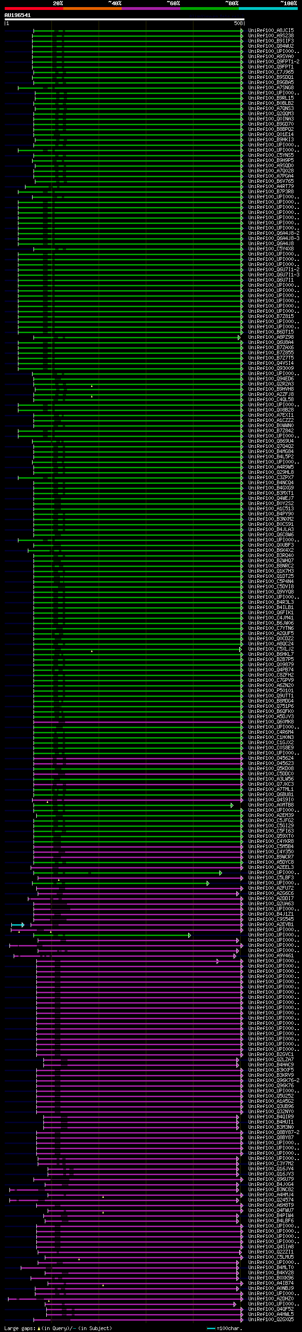The image size is (302, 1332).
Task: Open the UniRef100_B8NRC2 entry
Action: (270, 566)
